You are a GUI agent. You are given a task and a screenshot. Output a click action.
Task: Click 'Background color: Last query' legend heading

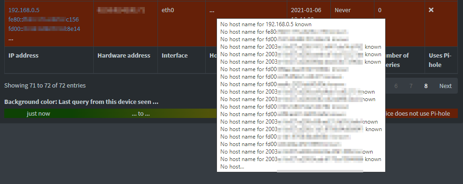(81, 102)
